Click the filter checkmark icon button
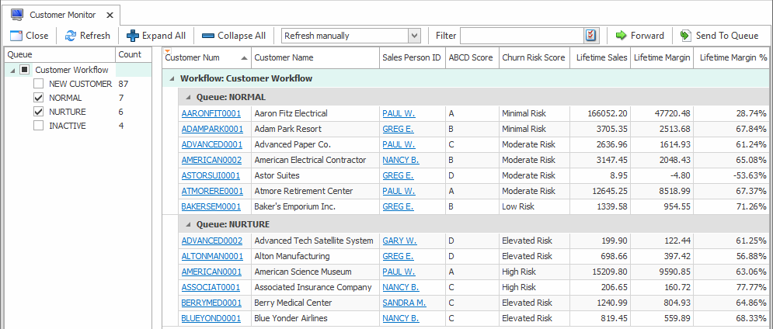 591,36
